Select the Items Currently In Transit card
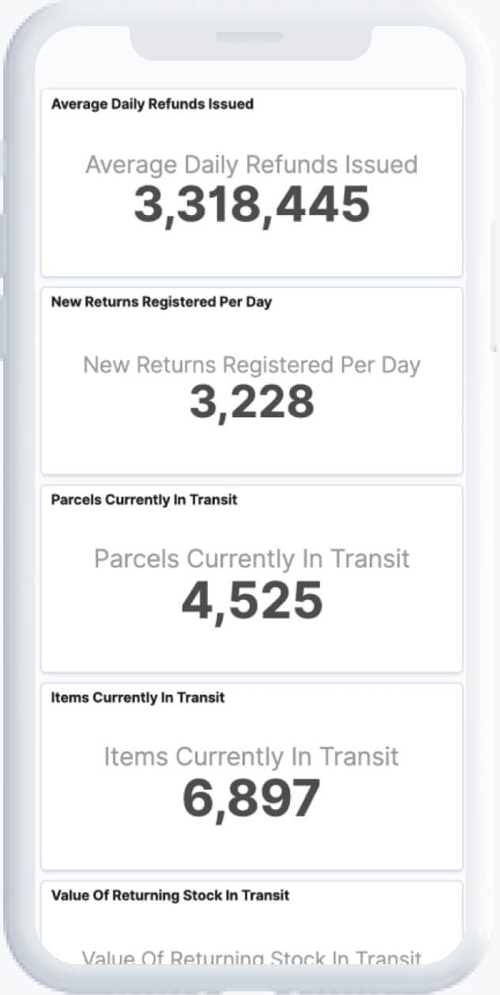 251,776
